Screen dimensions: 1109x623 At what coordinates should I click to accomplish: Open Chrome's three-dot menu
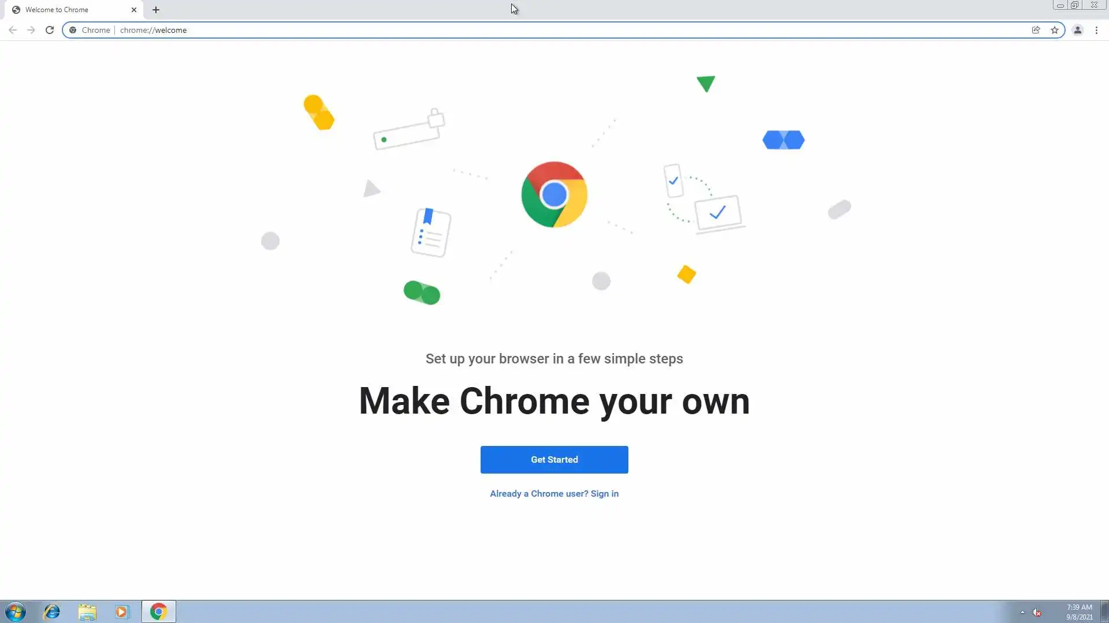tap(1096, 30)
